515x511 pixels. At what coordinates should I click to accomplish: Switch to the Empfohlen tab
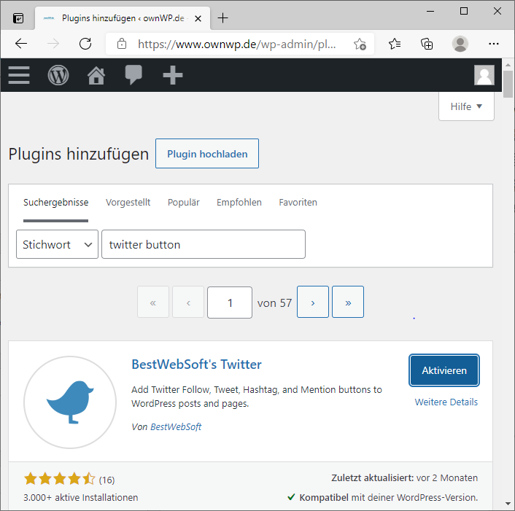[x=239, y=202]
